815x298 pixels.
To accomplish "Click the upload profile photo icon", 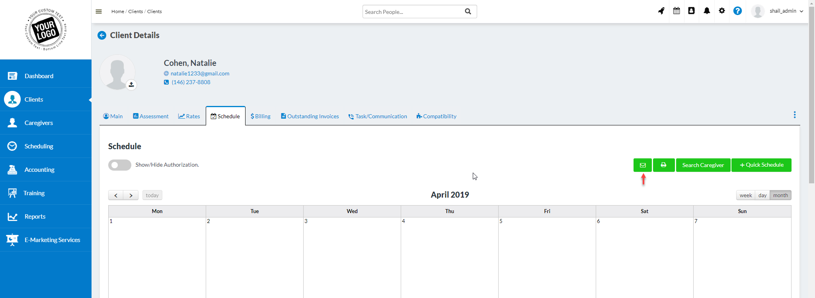I will [x=131, y=85].
